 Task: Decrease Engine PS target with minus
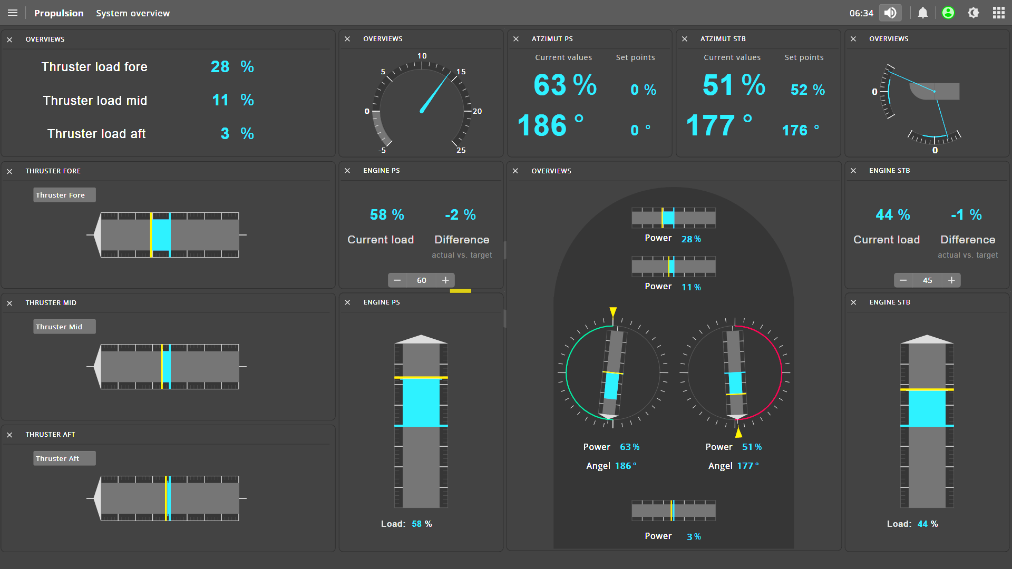coord(397,280)
